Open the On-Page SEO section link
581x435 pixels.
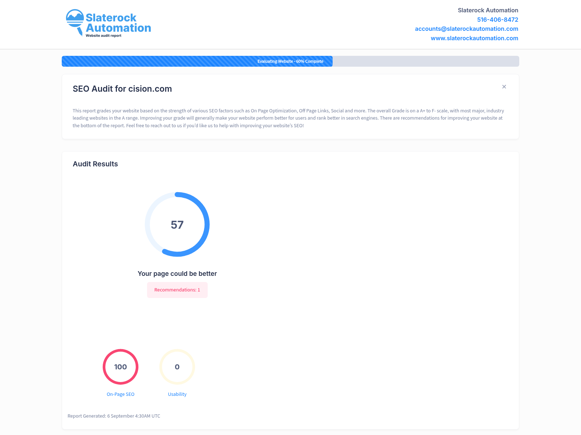121,394
